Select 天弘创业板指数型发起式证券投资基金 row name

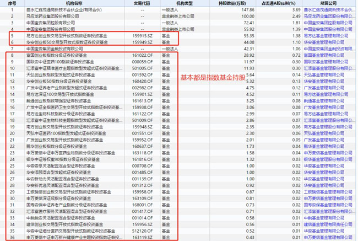coord(61,75)
